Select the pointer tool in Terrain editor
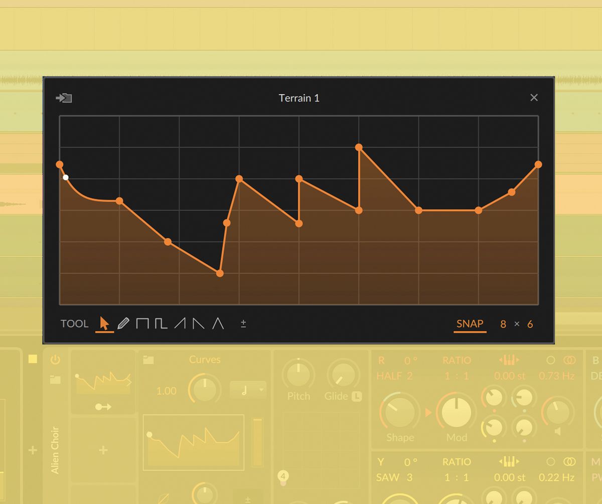The height and width of the screenshot is (504, 602). 104,323
